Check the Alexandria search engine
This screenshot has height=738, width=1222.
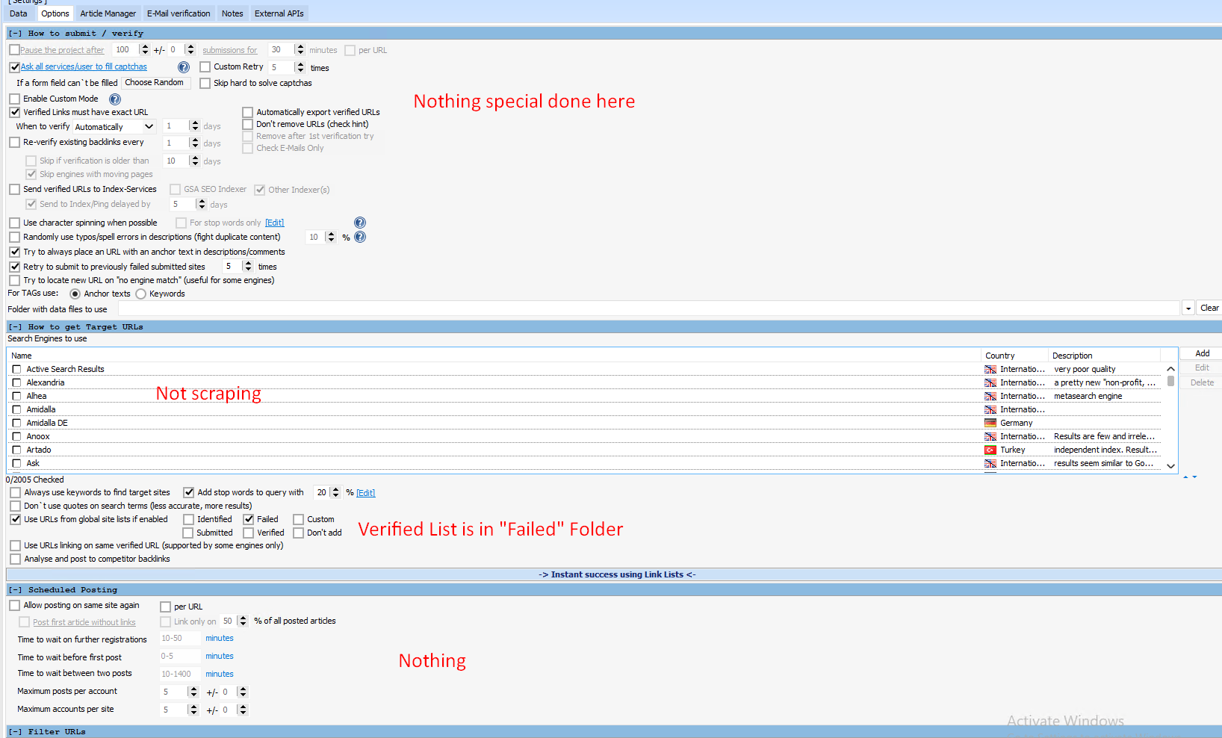(16, 383)
